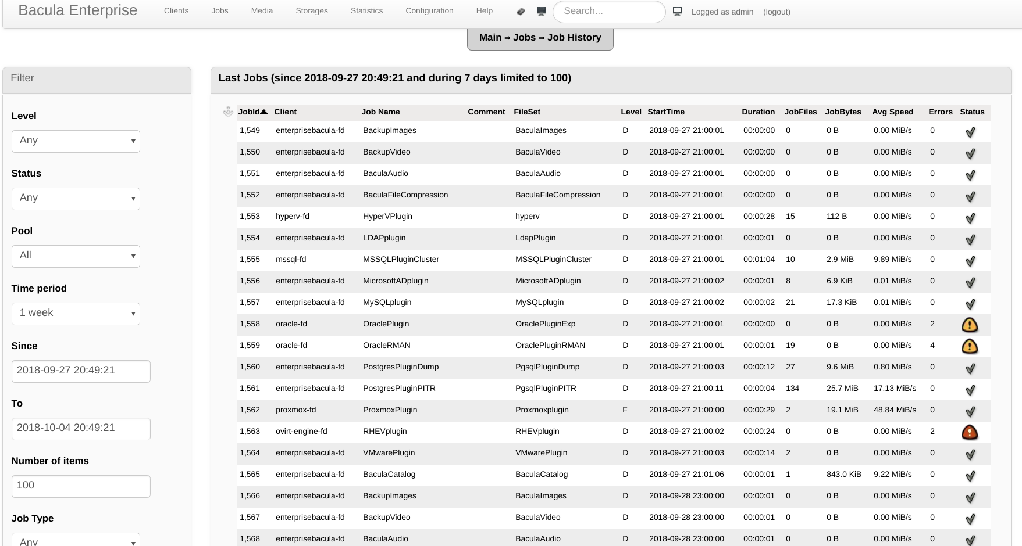The width and height of the screenshot is (1022, 546).
Task: Go to Main in the breadcrumb
Action: point(490,37)
